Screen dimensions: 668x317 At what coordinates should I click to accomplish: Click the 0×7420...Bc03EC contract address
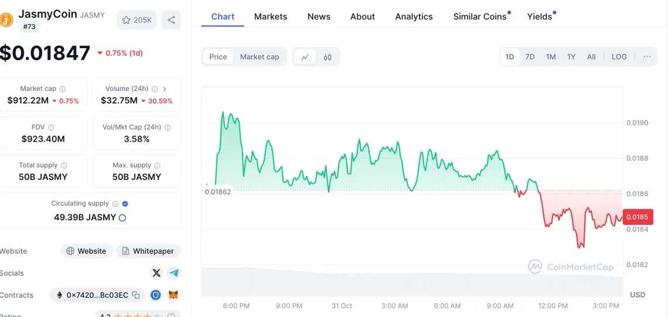[x=97, y=295]
